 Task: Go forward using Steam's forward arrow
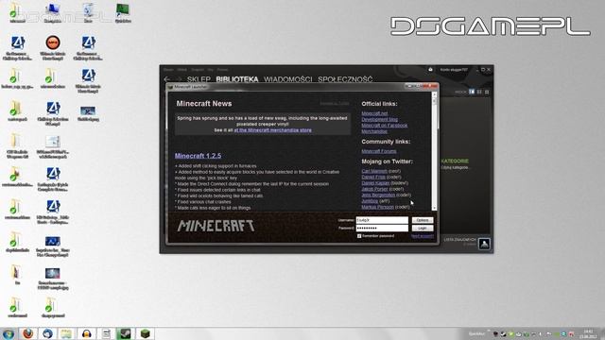tap(179, 79)
